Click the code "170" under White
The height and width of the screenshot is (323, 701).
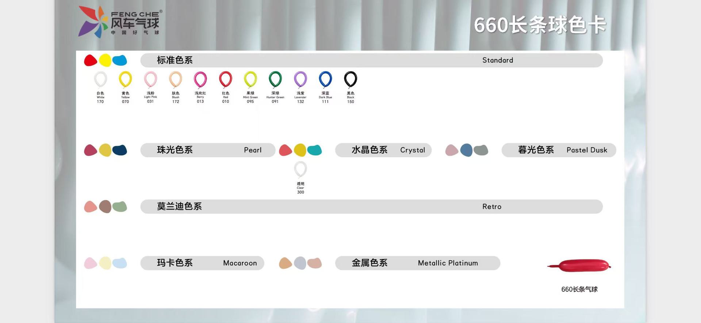click(x=100, y=102)
